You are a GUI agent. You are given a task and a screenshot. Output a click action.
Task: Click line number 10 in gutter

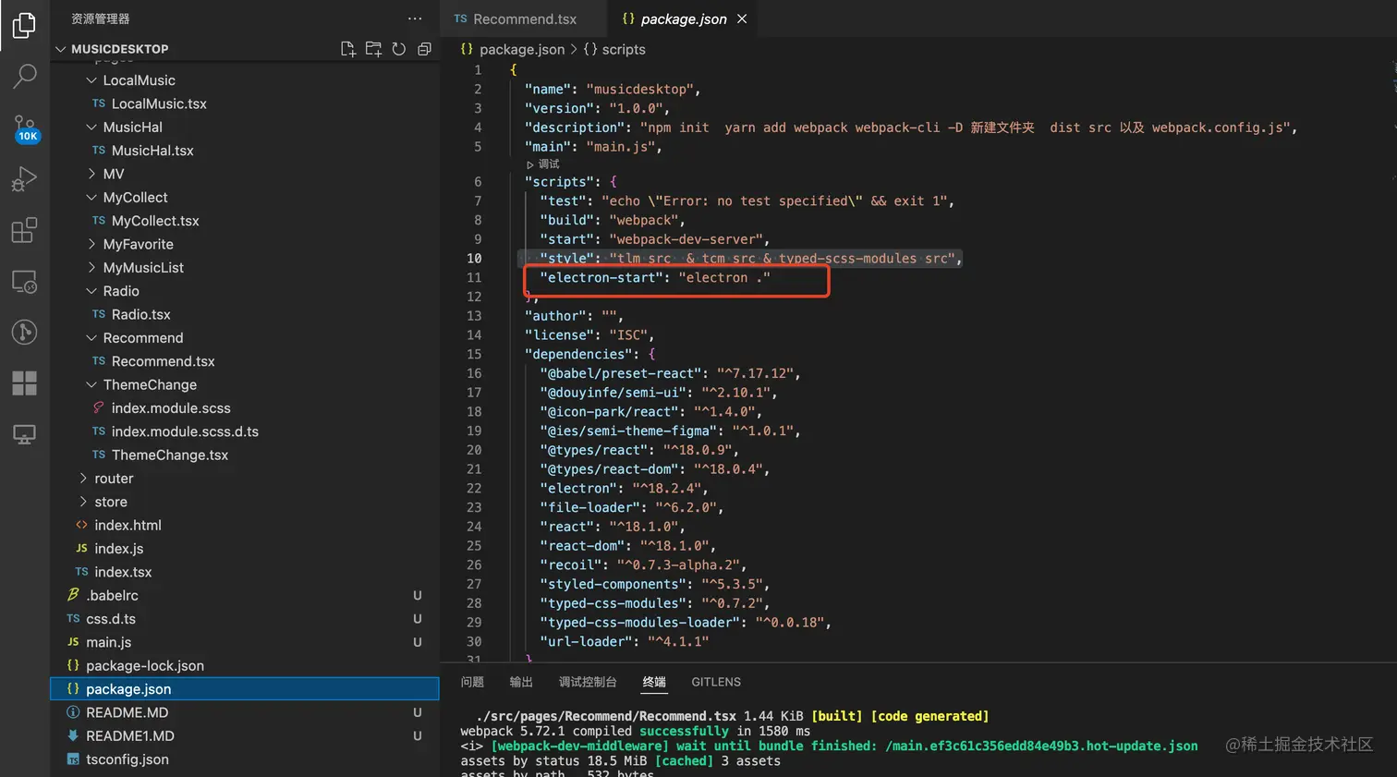click(x=474, y=259)
